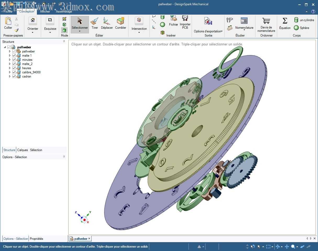Collapse the root pallweber tree node
The image size is (318, 251).
pyautogui.click(x=5, y=47)
